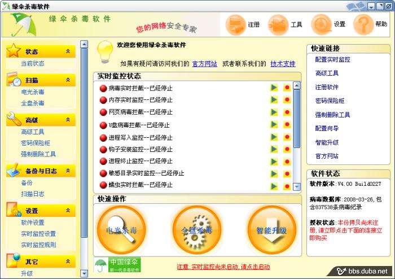Click the star icon beside 状态 section

click(14, 50)
